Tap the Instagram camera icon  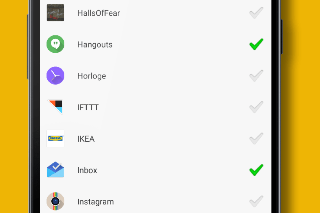pos(55,201)
